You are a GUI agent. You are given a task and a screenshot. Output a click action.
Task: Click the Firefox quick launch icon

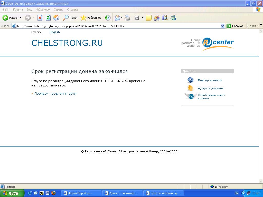53,193
